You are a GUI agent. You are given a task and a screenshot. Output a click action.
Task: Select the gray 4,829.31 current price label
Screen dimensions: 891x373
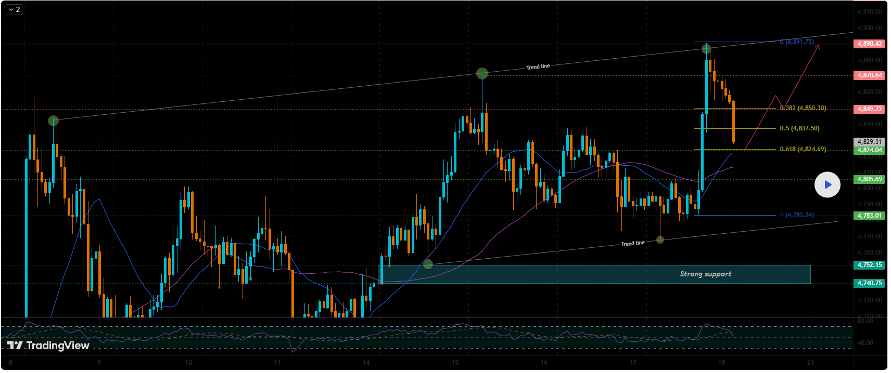(x=869, y=142)
